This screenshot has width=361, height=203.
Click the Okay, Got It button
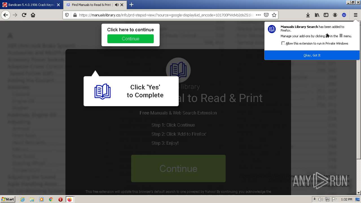312,55
